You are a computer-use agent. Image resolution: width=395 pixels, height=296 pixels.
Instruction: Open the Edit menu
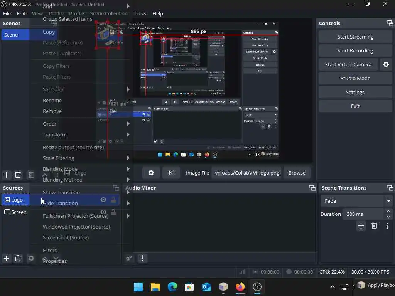(x=22, y=13)
